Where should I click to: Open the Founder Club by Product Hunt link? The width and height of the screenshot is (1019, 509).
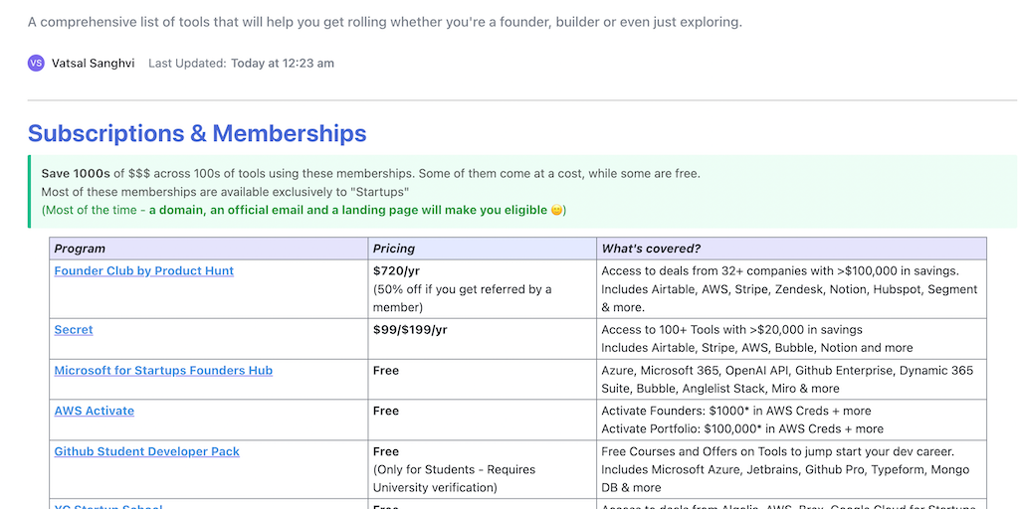pos(144,271)
